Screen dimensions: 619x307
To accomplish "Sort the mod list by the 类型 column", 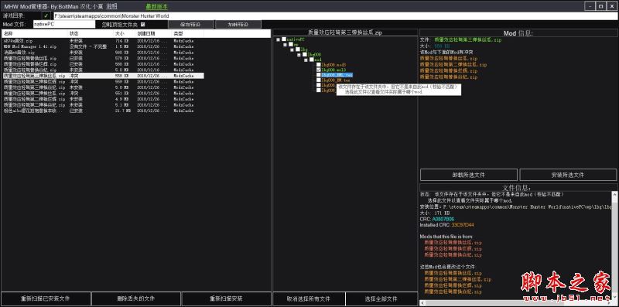I will tap(187, 34).
